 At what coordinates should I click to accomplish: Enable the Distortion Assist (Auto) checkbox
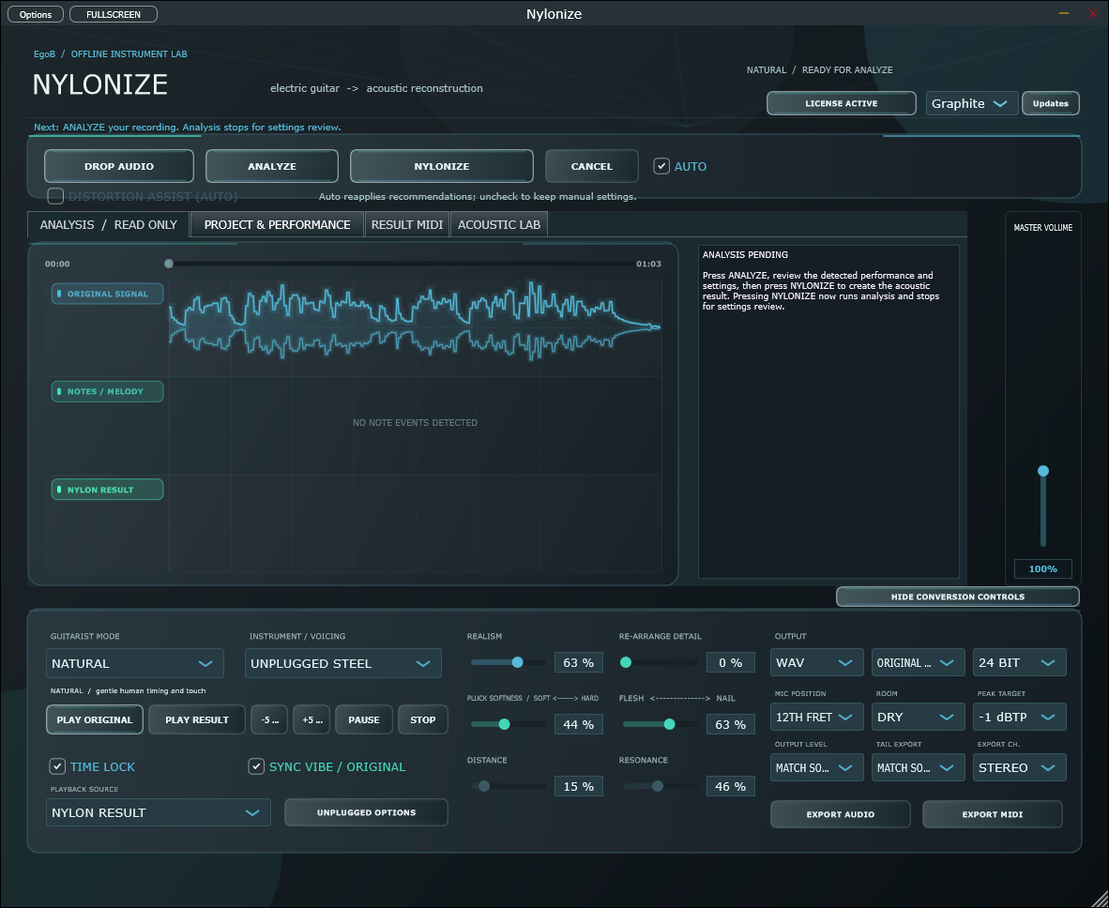click(55, 196)
